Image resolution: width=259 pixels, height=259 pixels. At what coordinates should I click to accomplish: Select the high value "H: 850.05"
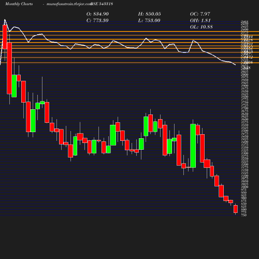[x=149, y=14]
